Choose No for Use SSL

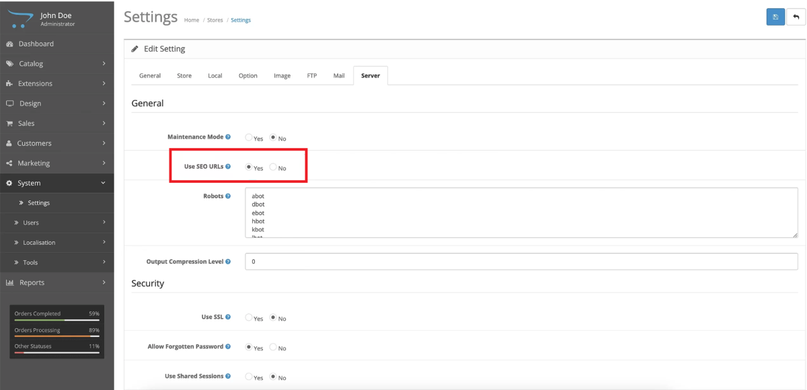pos(273,317)
